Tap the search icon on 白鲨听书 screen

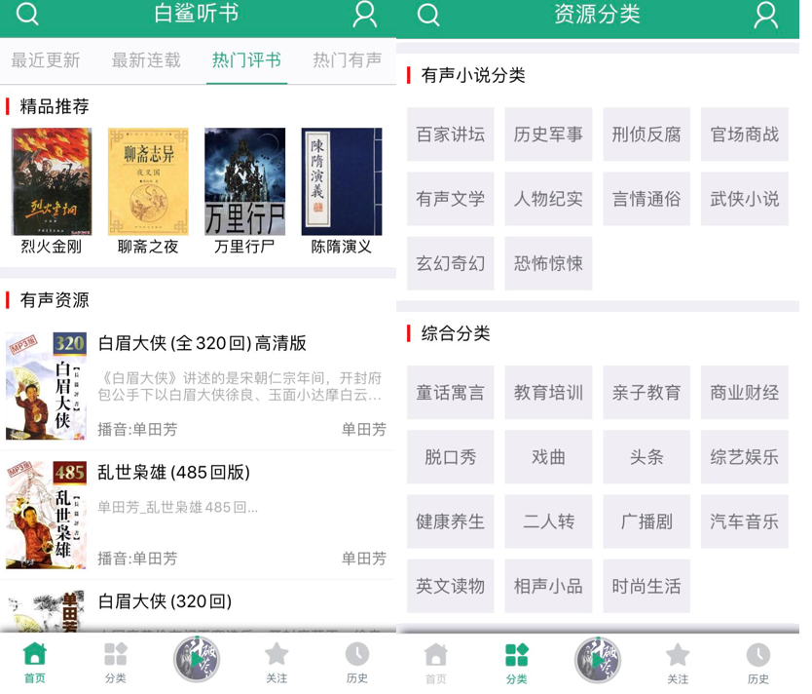[x=27, y=14]
